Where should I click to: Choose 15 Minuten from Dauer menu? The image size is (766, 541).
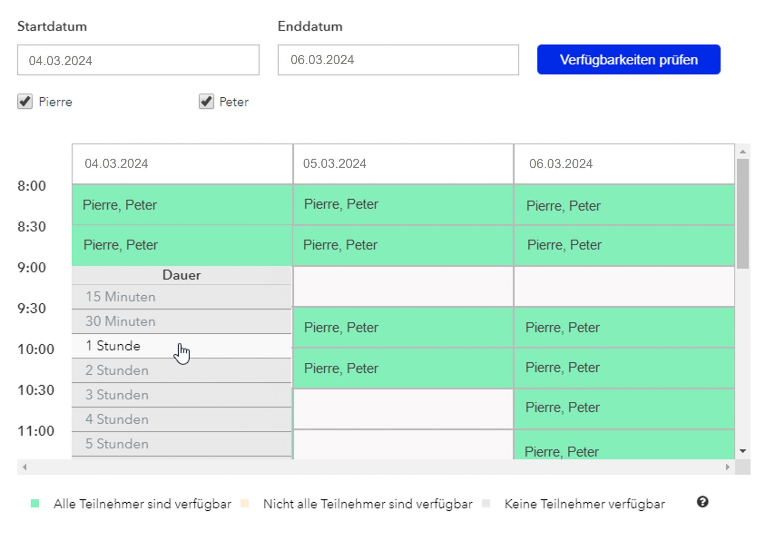182,297
